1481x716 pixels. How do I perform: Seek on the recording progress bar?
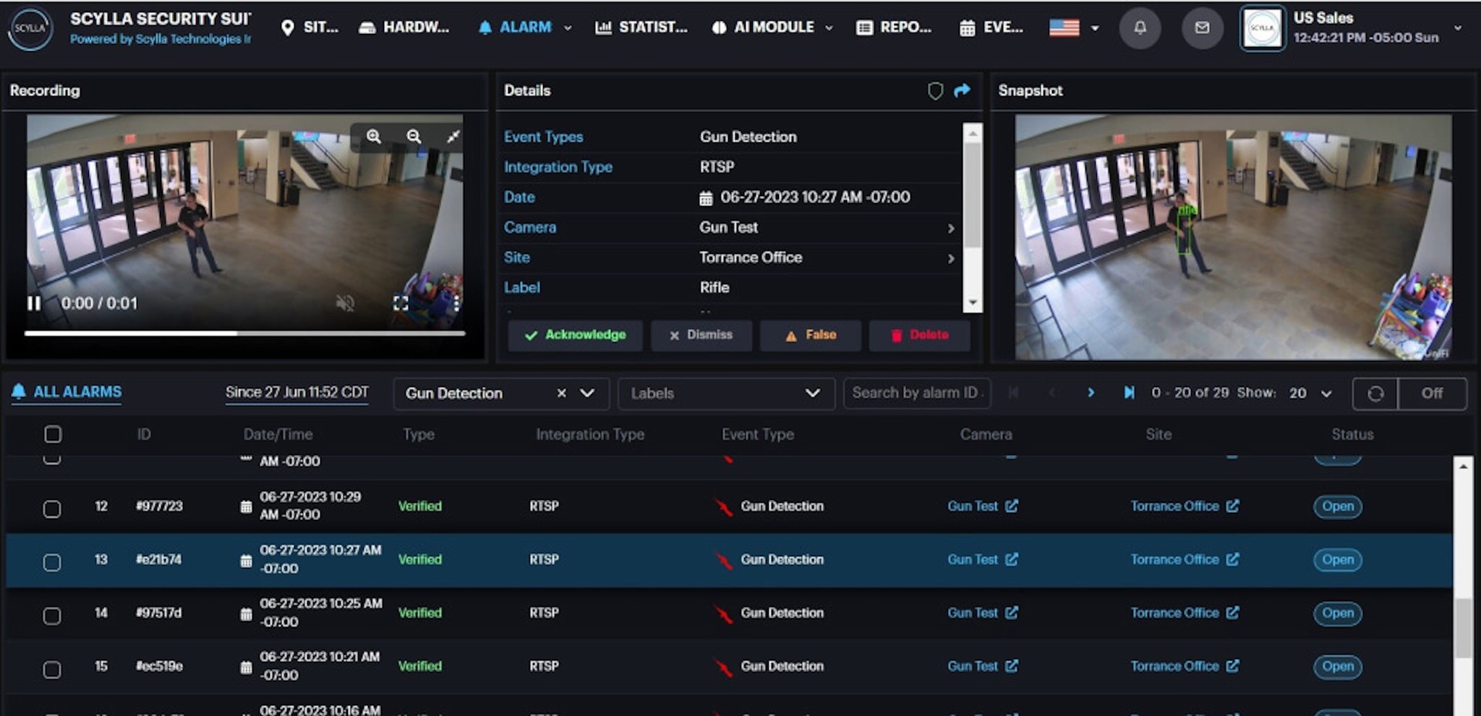[245, 333]
